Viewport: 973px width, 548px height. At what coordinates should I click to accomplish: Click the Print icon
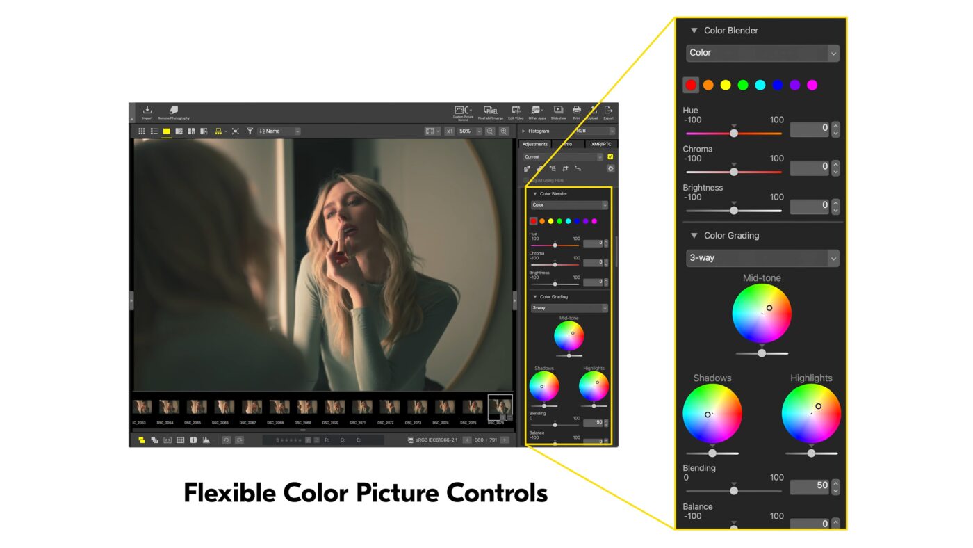click(577, 112)
